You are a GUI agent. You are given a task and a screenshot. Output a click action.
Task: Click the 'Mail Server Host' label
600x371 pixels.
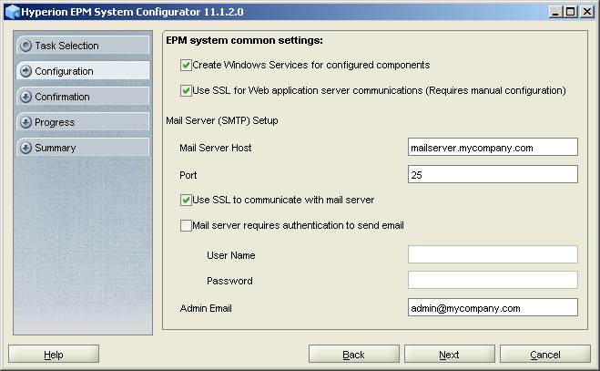point(216,148)
